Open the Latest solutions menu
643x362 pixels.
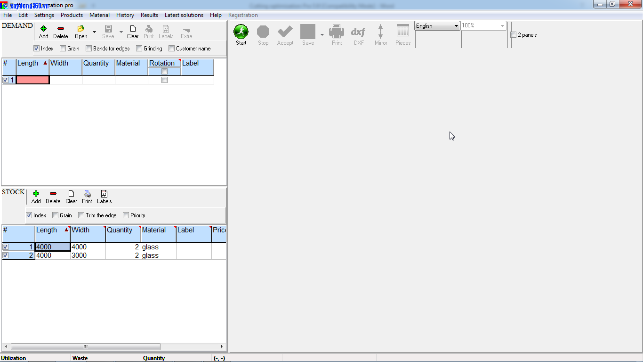[x=184, y=15]
